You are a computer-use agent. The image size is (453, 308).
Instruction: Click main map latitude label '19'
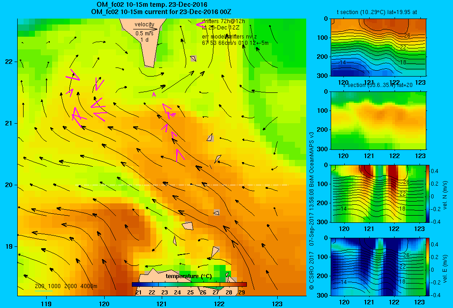coord(9,246)
